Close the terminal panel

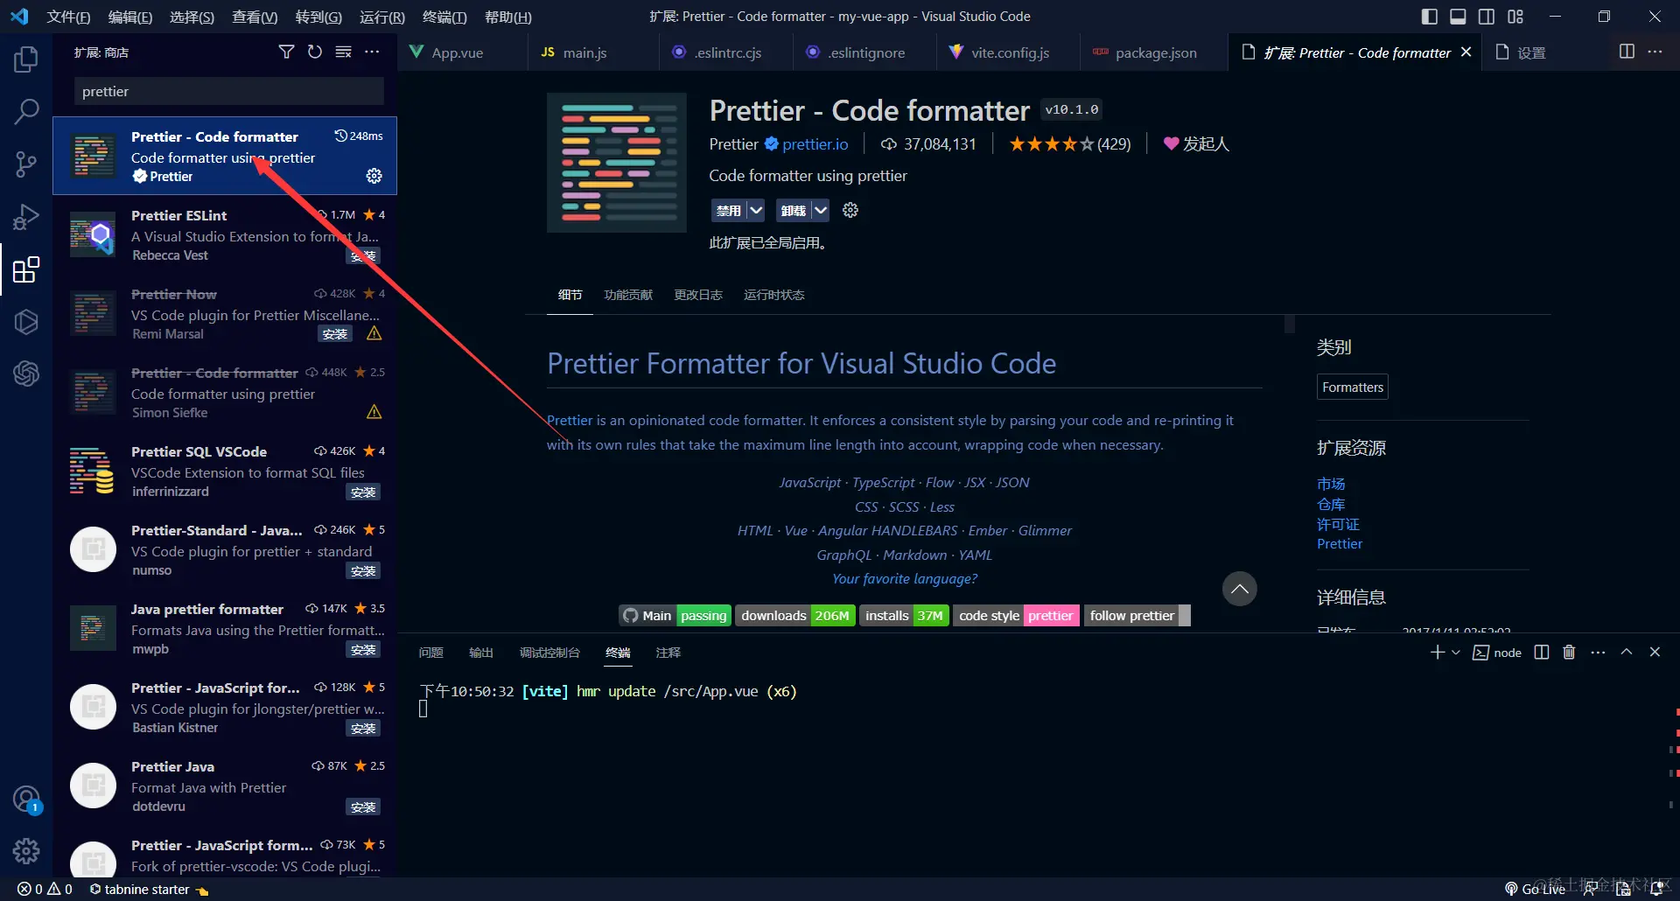pyautogui.click(x=1655, y=653)
